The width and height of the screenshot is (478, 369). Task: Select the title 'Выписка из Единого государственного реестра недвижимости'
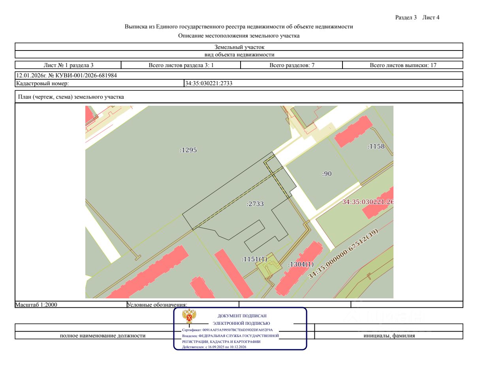click(239, 27)
